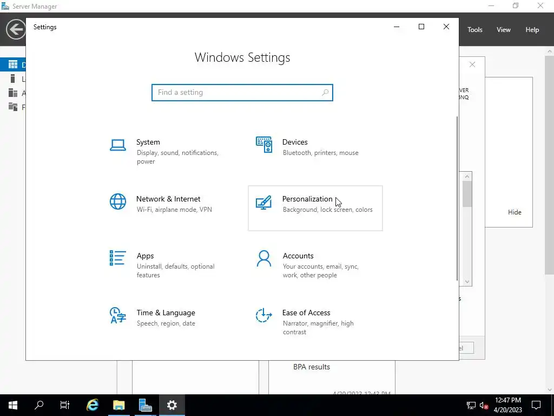
Task: Click the scroll down arrow in background dialog list
Action: click(x=467, y=282)
